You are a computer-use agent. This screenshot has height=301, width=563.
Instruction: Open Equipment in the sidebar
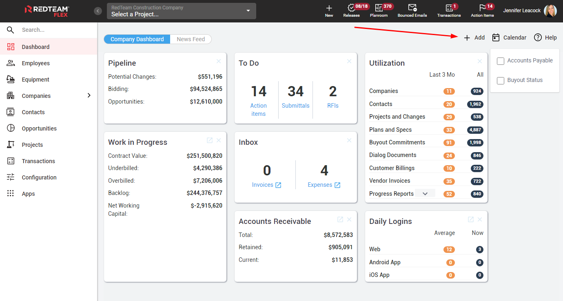pos(35,80)
